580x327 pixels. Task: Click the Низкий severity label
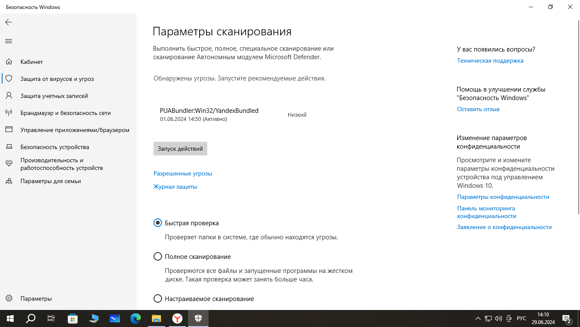point(297,115)
